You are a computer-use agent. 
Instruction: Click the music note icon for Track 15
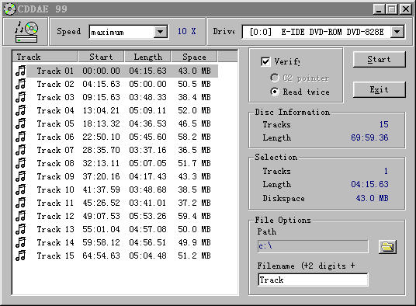click(x=21, y=256)
